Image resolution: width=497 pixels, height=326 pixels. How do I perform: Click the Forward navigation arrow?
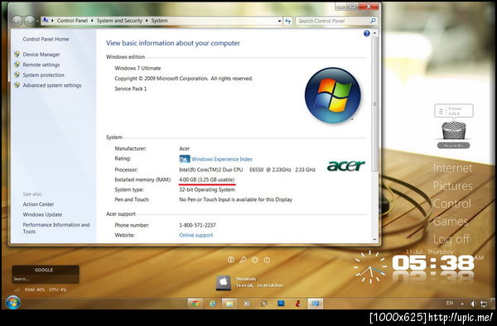coord(29,21)
